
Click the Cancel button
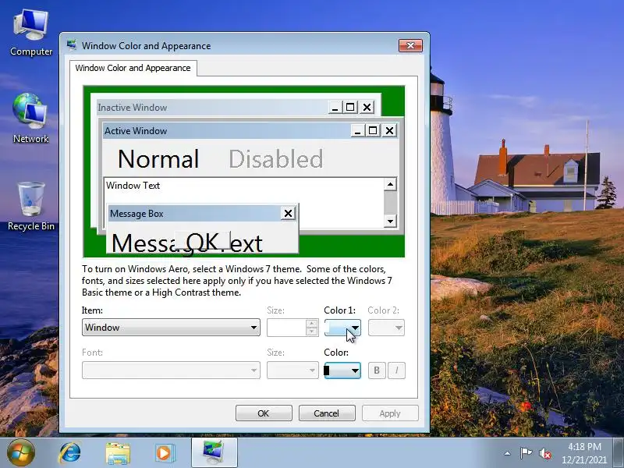[327, 413]
